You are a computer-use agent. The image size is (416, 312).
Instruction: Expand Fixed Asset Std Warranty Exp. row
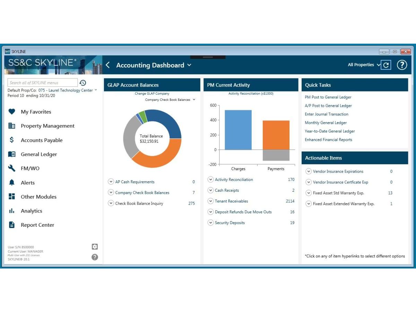pos(309,193)
